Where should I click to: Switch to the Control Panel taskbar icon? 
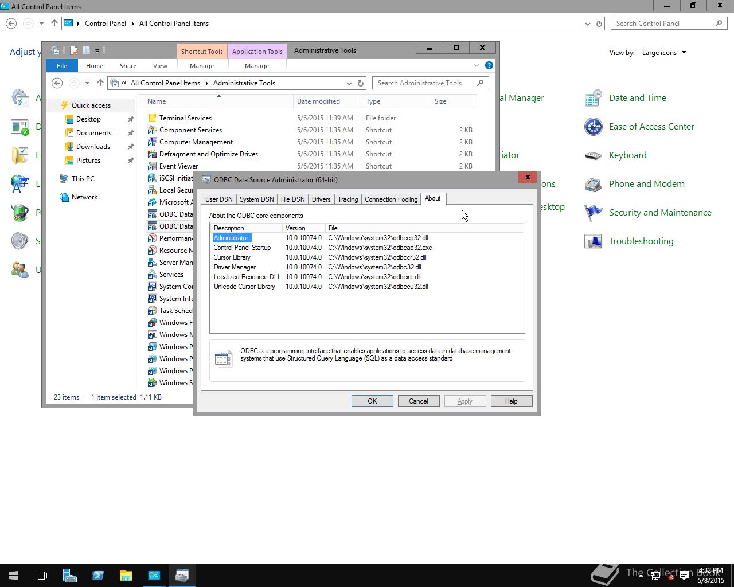click(x=154, y=576)
